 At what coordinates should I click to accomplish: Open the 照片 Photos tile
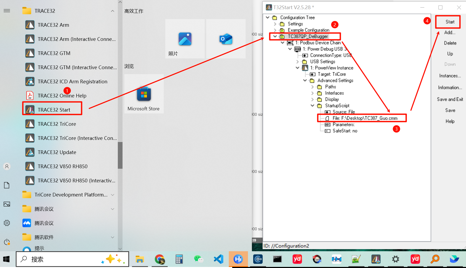click(185, 39)
